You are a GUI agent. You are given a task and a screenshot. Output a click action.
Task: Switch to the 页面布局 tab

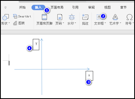click(x=57, y=7)
